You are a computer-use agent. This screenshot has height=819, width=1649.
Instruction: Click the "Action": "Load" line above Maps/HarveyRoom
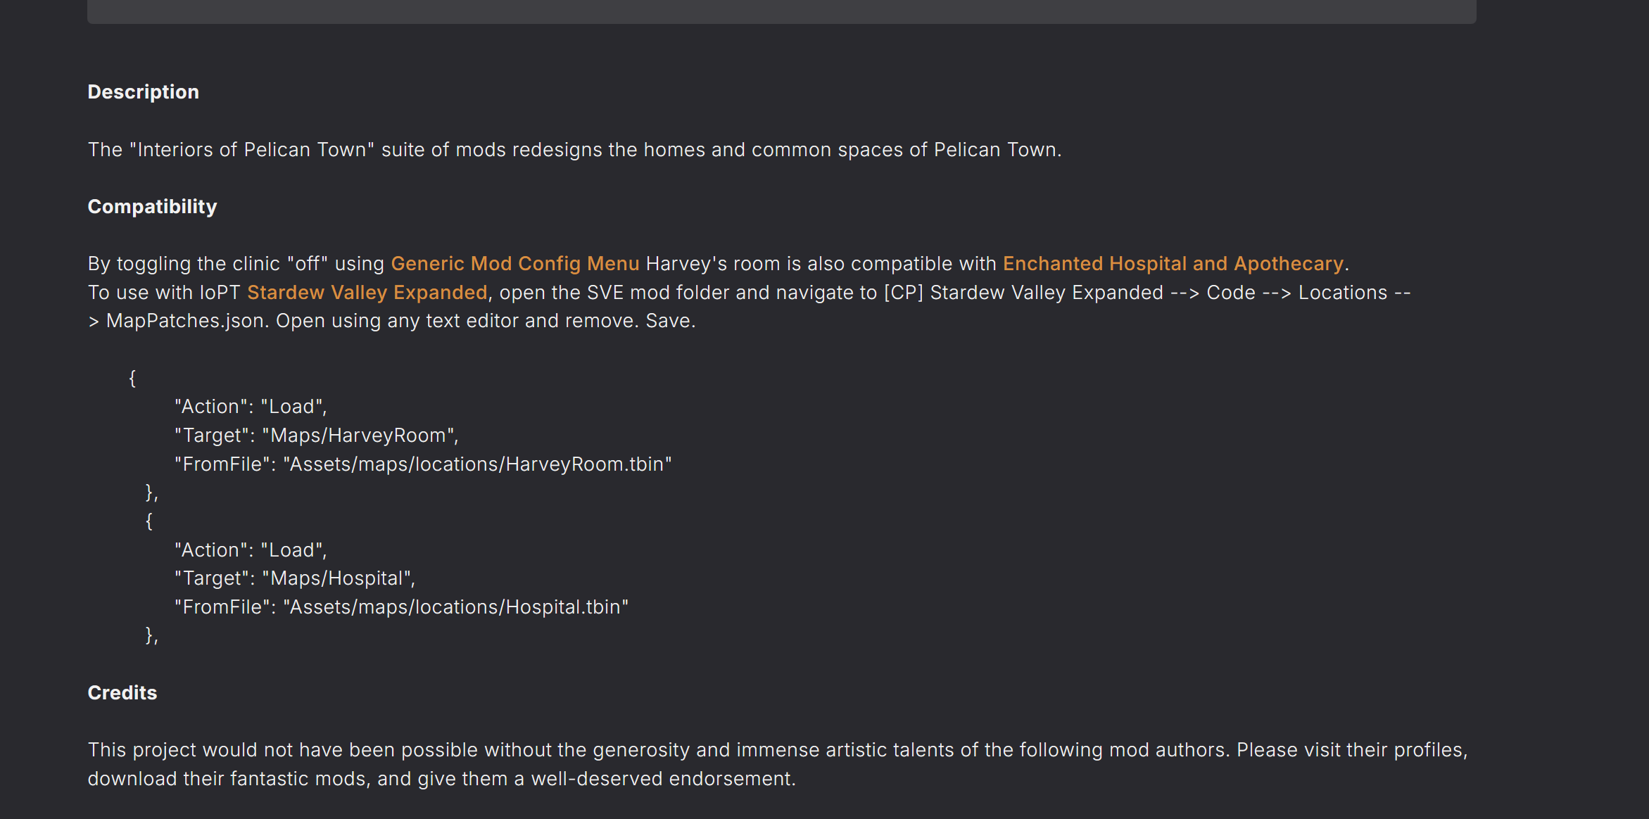coord(251,407)
